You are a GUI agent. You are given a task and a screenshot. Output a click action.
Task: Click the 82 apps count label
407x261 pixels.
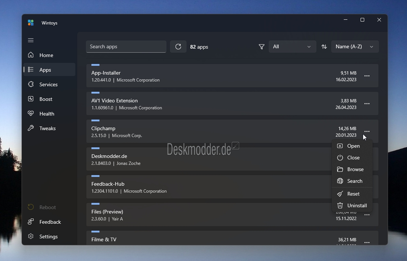click(x=199, y=47)
